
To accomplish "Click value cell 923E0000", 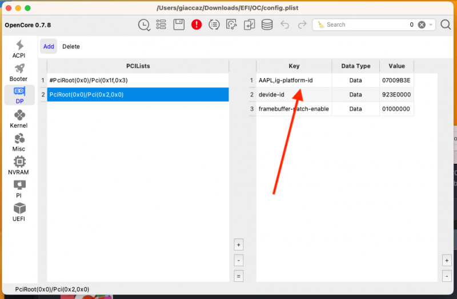I will pyautogui.click(x=396, y=95).
